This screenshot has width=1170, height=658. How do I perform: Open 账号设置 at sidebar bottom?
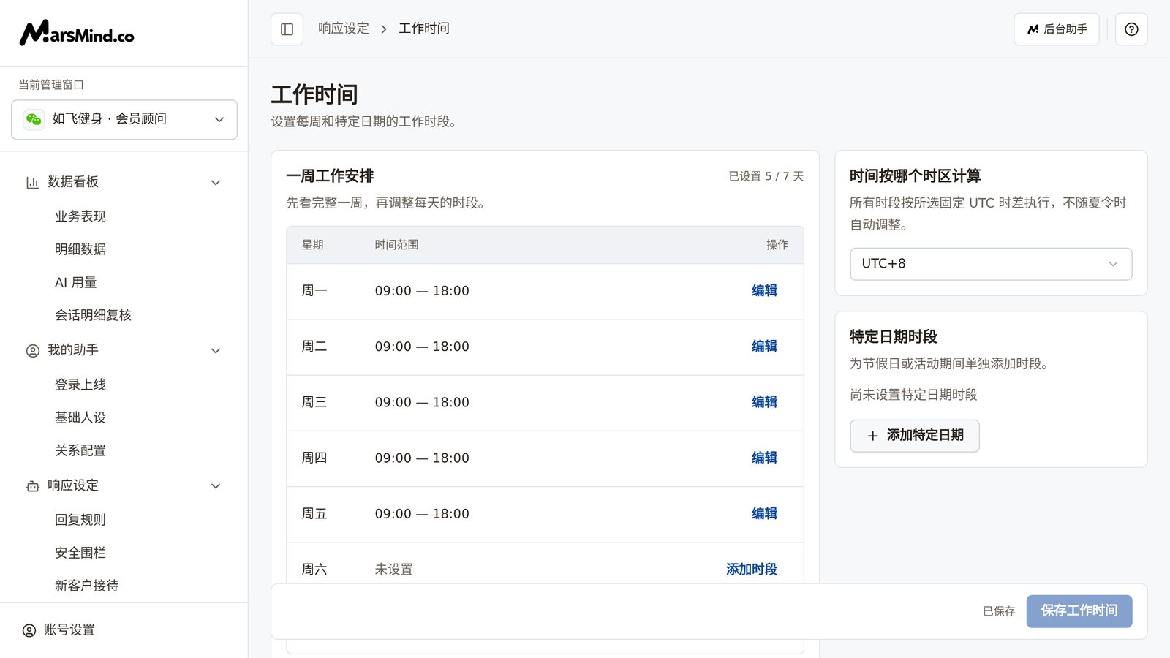tap(69, 630)
